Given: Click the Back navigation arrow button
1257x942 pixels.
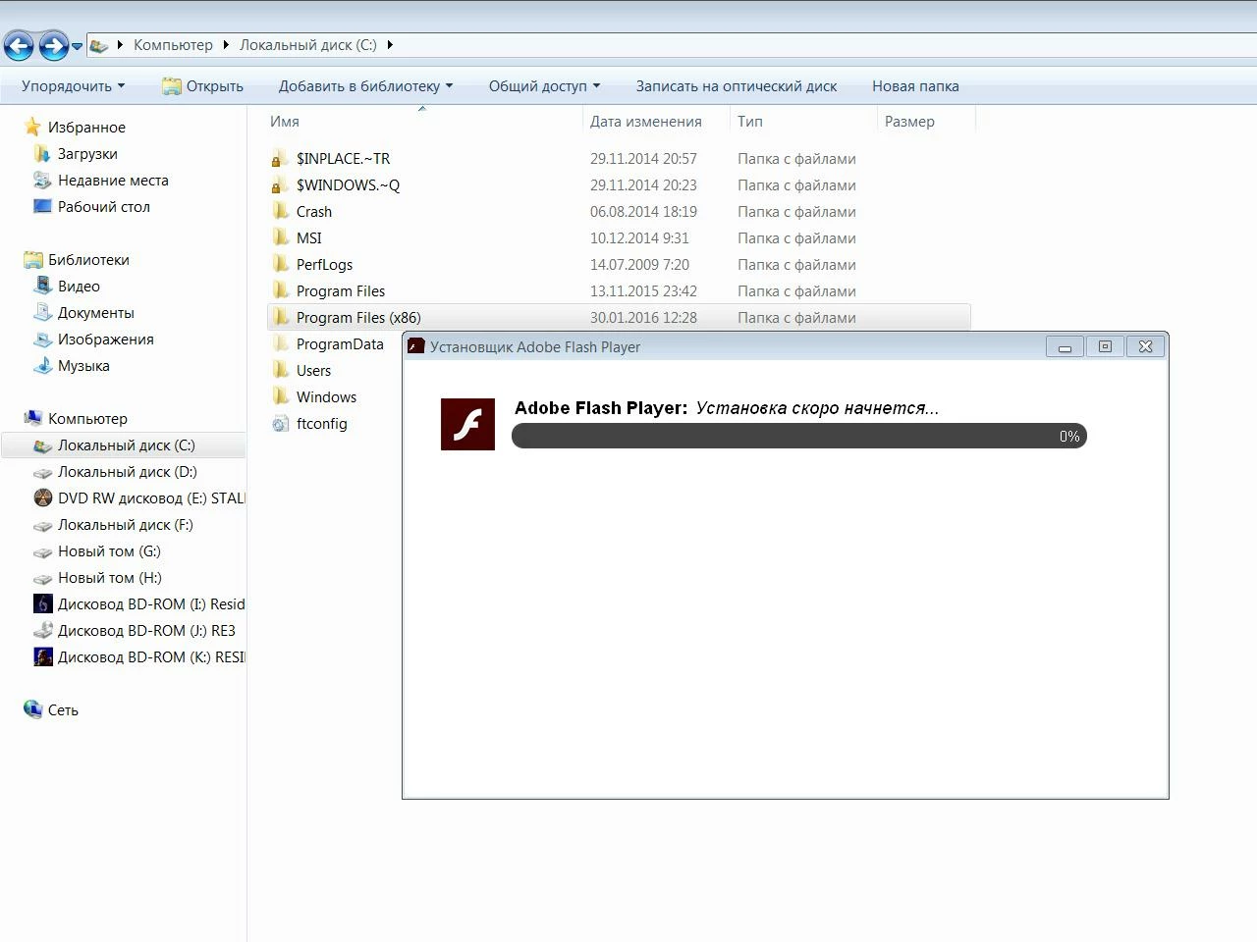Looking at the screenshot, I should coord(19,45).
